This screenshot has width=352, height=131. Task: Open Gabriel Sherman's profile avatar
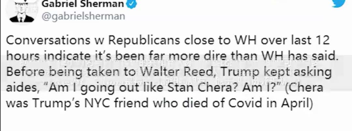pos(22,11)
